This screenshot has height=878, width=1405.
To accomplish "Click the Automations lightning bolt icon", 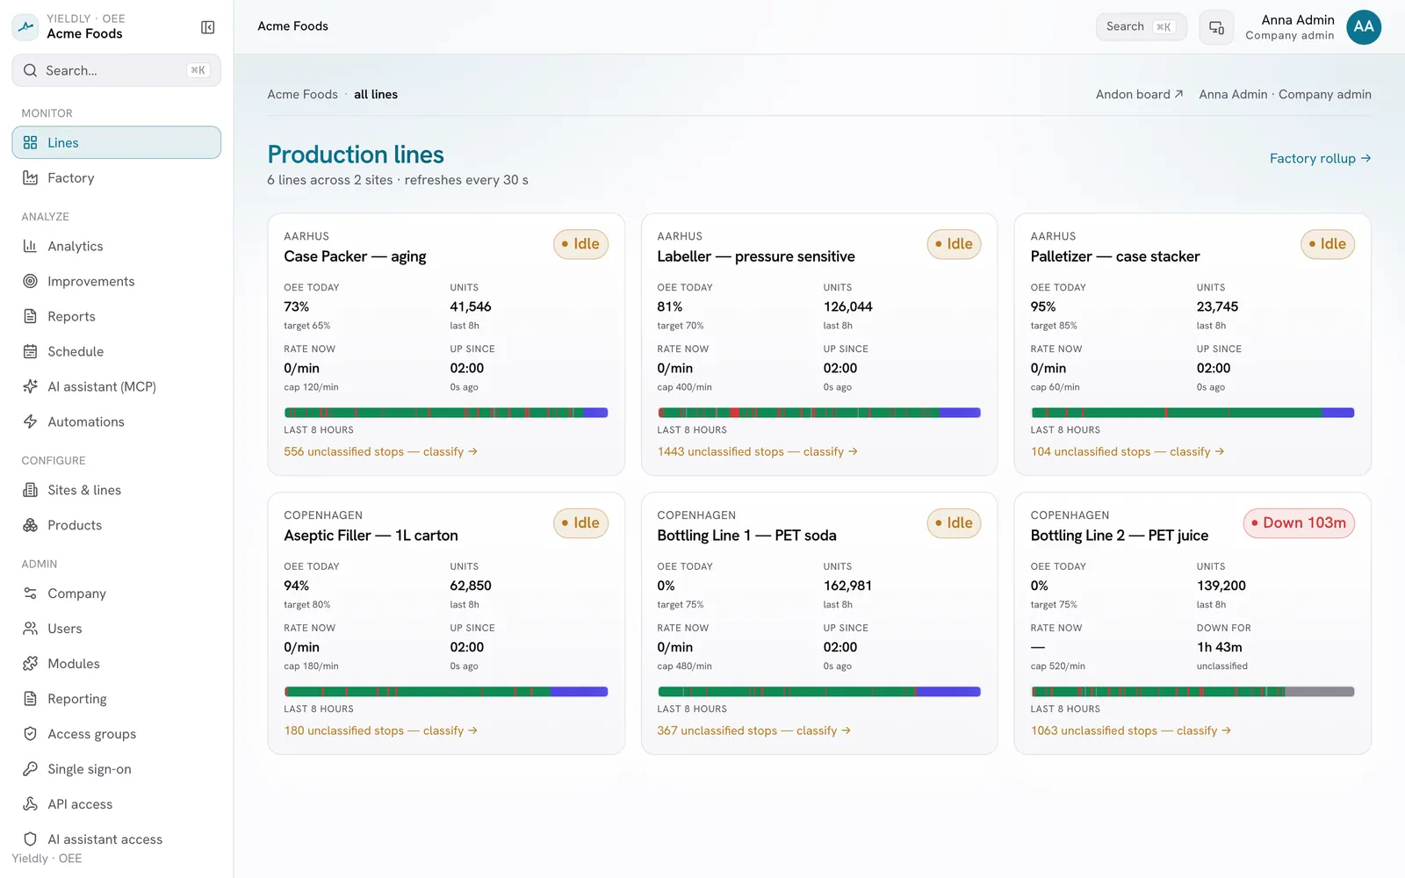I will point(30,421).
